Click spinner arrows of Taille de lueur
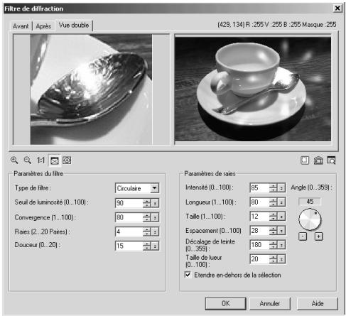The height and width of the screenshot is (316, 346). 274,259
